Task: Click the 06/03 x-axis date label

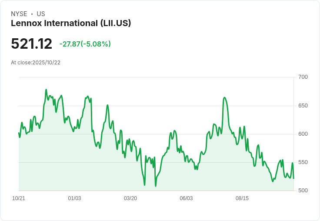Action: (186, 198)
